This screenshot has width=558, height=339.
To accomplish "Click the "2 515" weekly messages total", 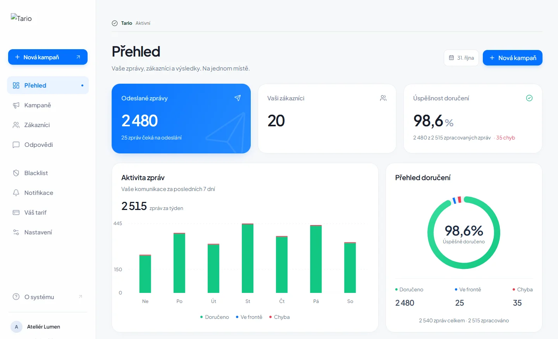I will click(x=134, y=206).
